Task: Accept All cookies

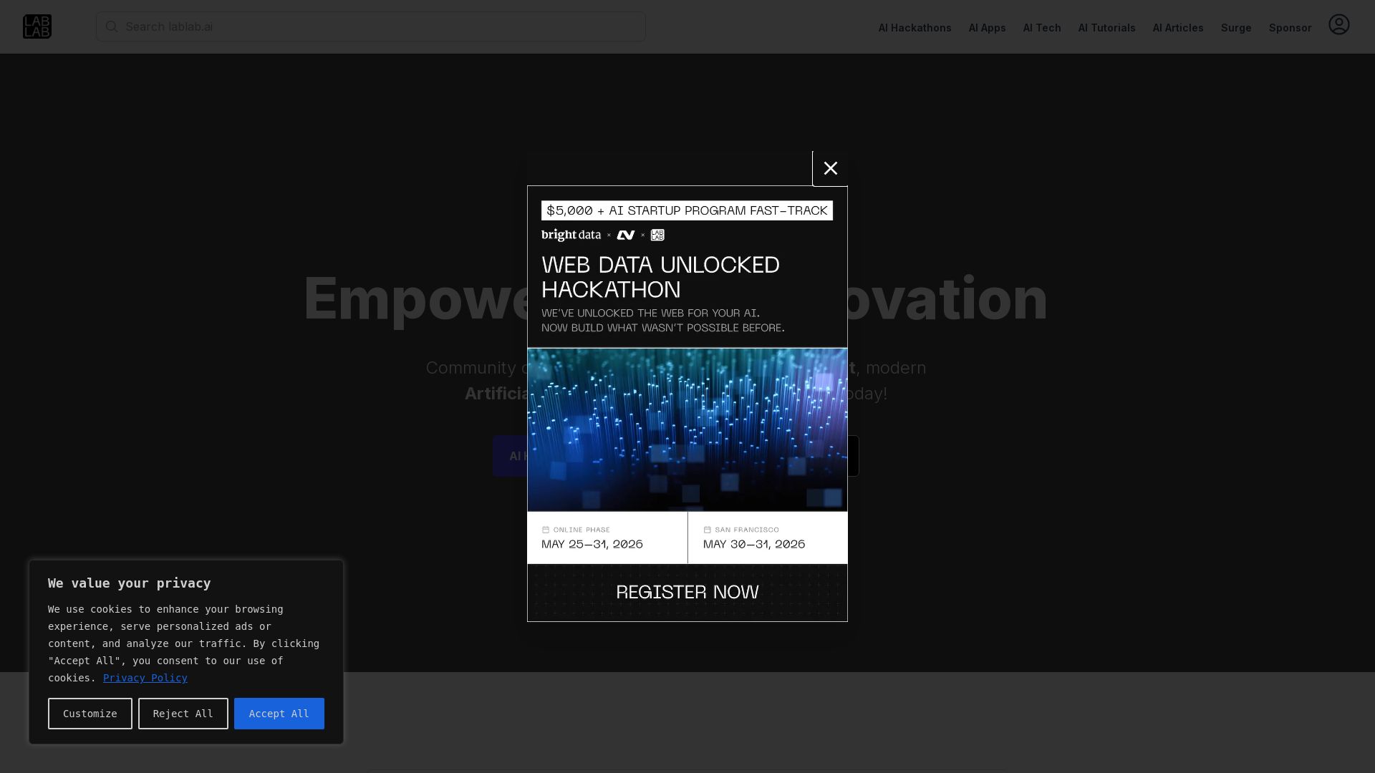Action: (279, 714)
